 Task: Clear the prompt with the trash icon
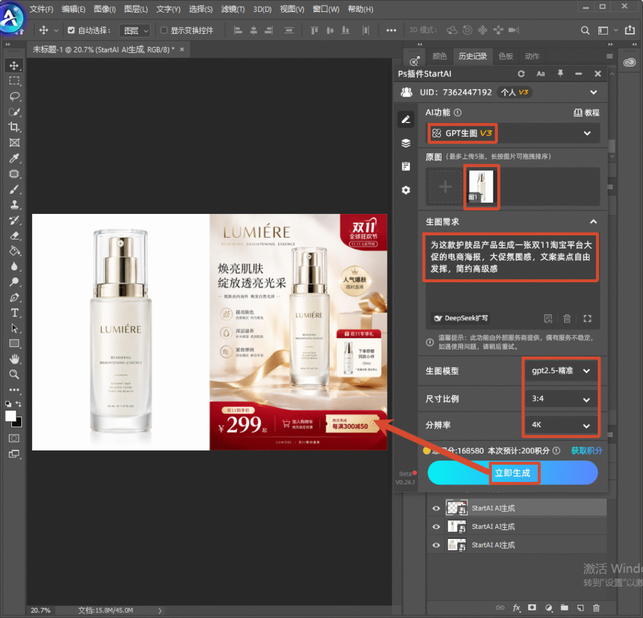[x=567, y=319]
